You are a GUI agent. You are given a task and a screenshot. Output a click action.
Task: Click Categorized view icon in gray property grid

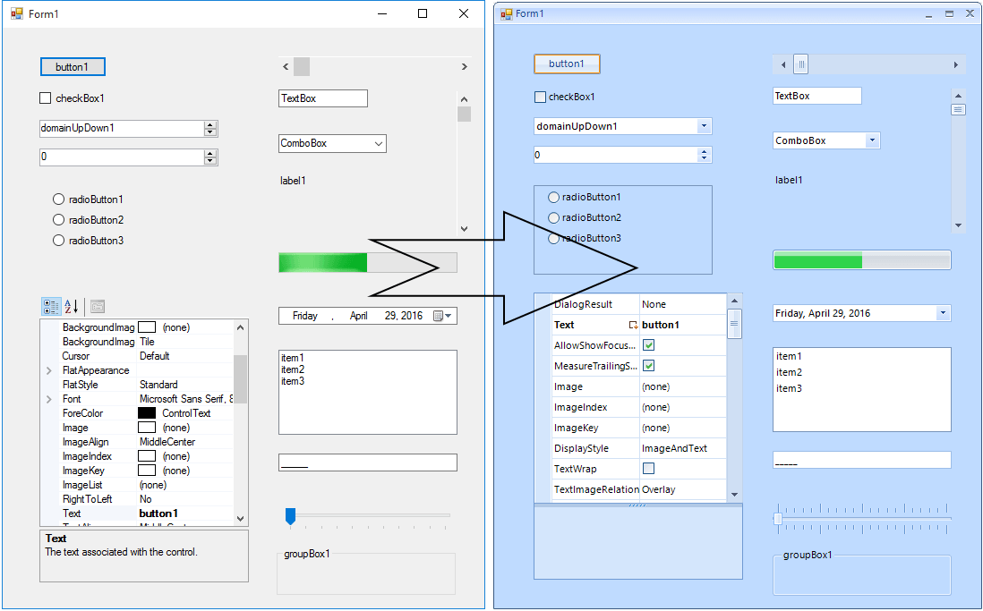pyautogui.click(x=51, y=307)
